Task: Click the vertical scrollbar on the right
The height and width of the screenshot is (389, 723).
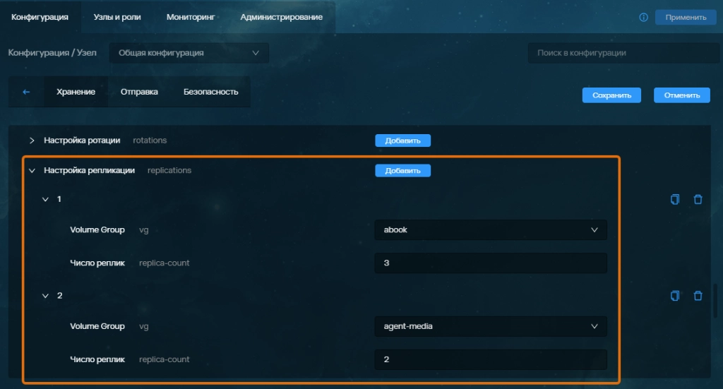Action: (715, 300)
